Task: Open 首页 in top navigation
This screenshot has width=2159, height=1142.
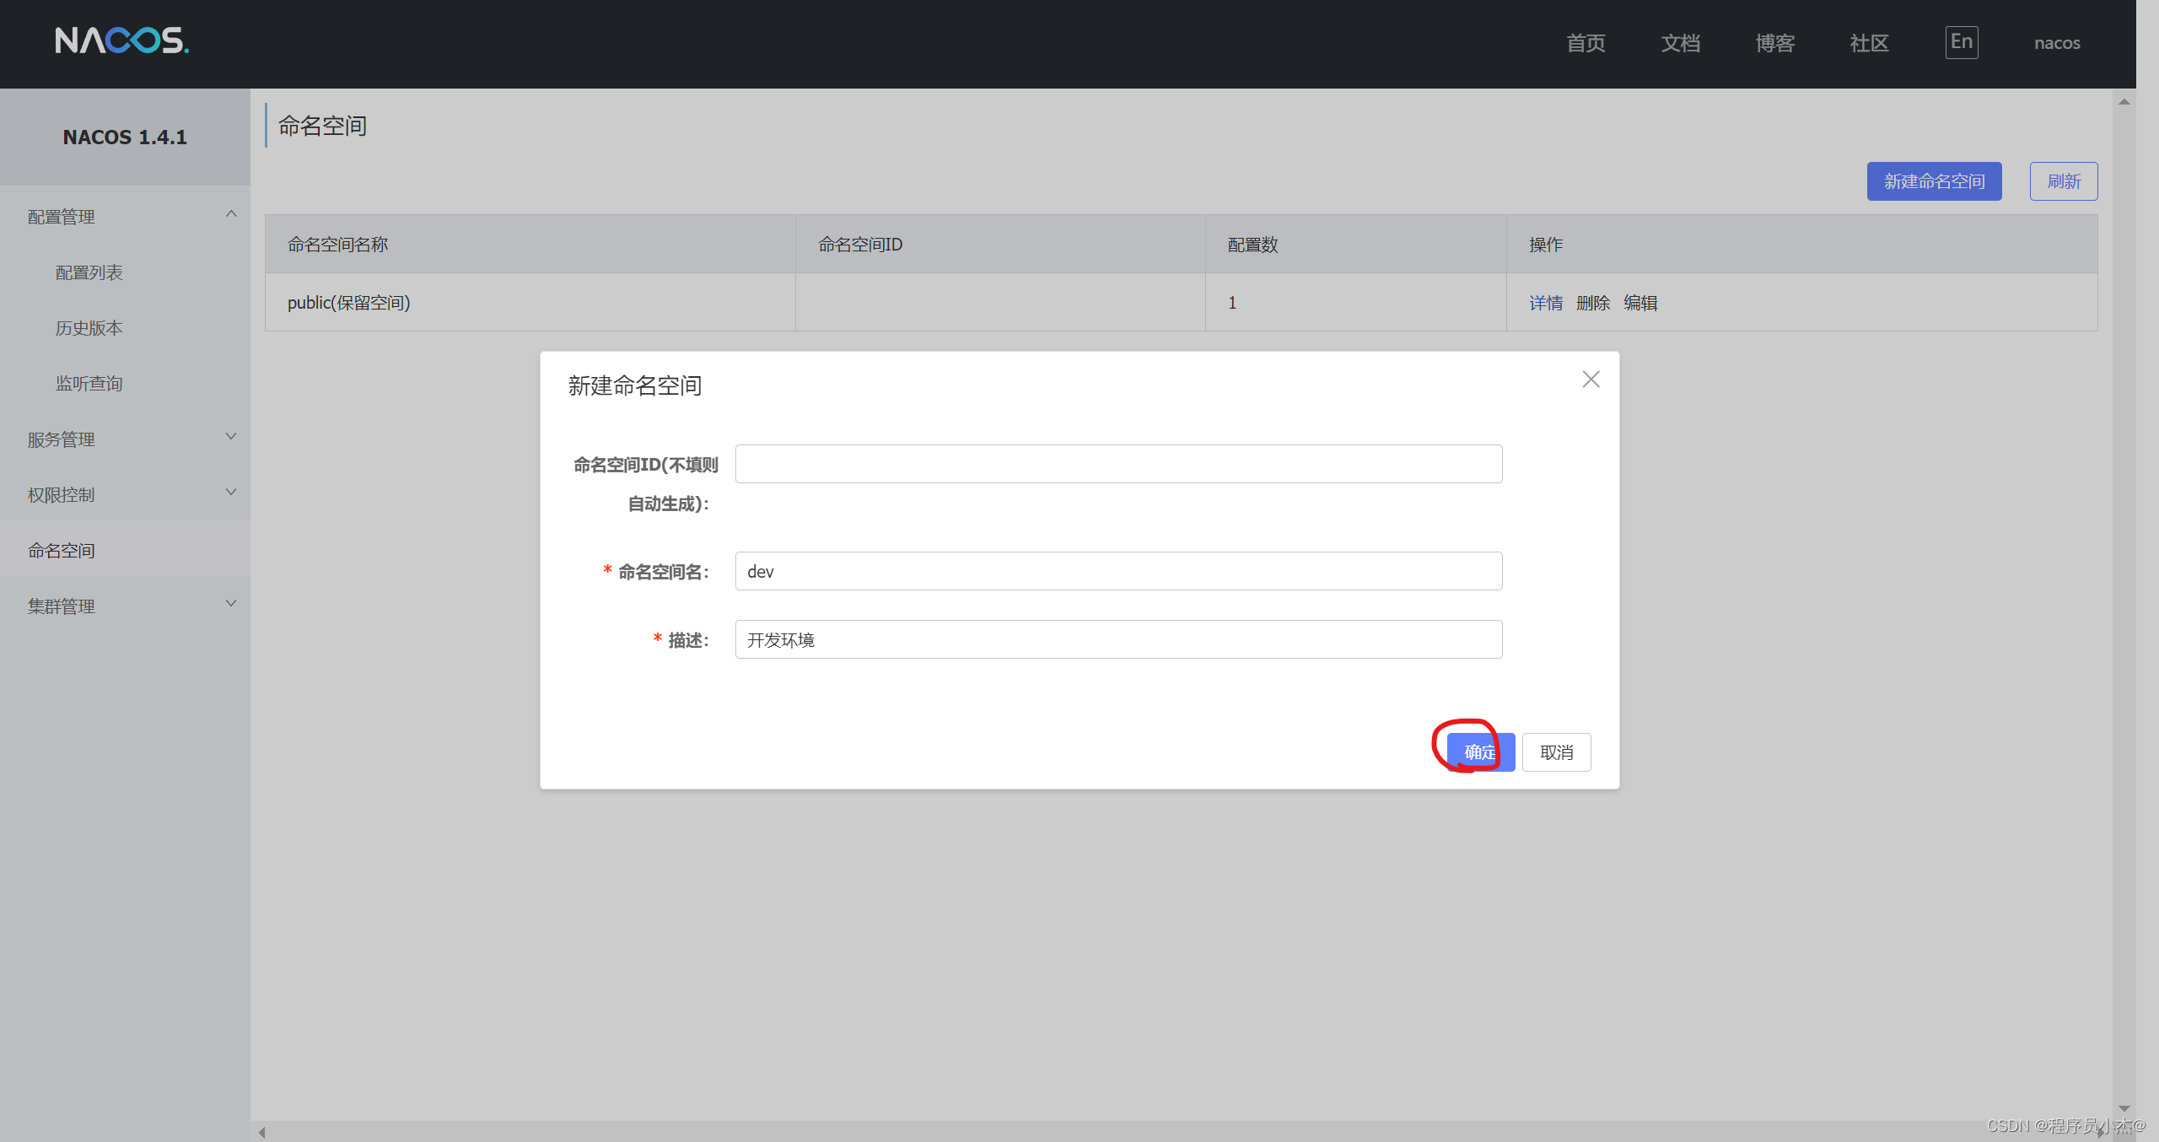Action: [1586, 43]
